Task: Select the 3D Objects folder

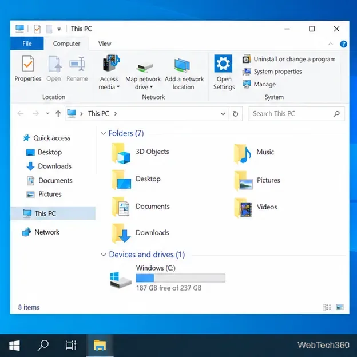Action: pyautogui.click(x=141, y=153)
